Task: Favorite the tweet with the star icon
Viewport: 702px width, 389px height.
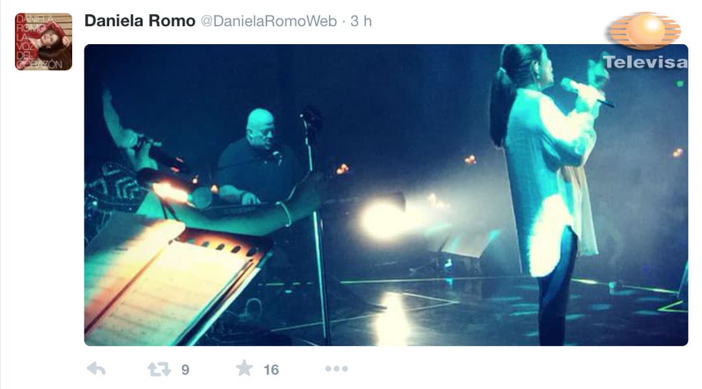Action: pyautogui.click(x=244, y=368)
